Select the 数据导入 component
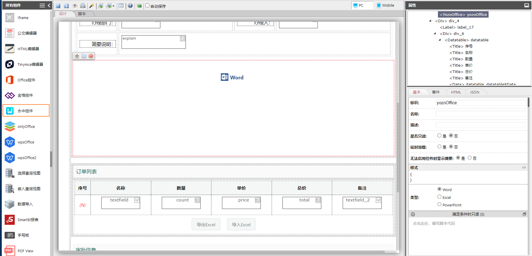Screen dimensions: 532x256 (x=26, y=204)
